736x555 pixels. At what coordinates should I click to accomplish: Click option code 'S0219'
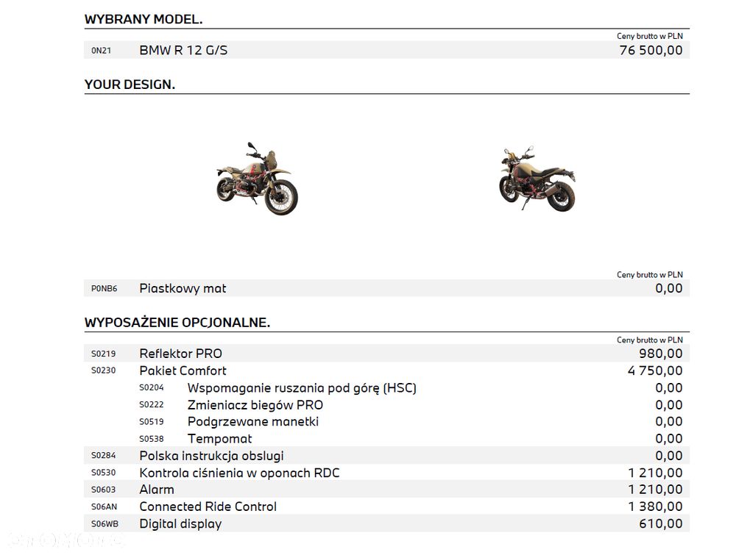pos(103,354)
